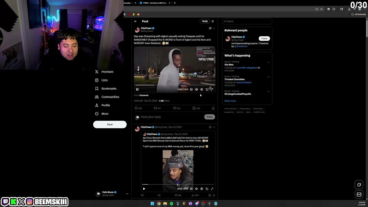Mute the main post video volume
The width and height of the screenshot is (368, 207).
(x=196, y=89)
